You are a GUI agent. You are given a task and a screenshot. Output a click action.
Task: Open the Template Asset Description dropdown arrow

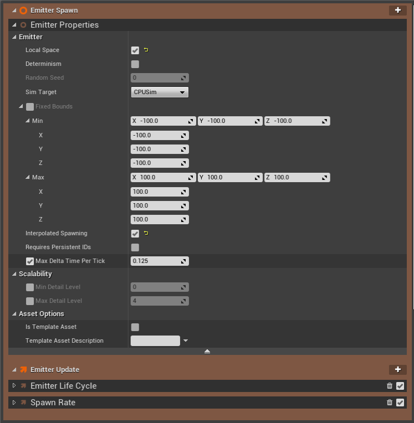[x=186, y=341]
